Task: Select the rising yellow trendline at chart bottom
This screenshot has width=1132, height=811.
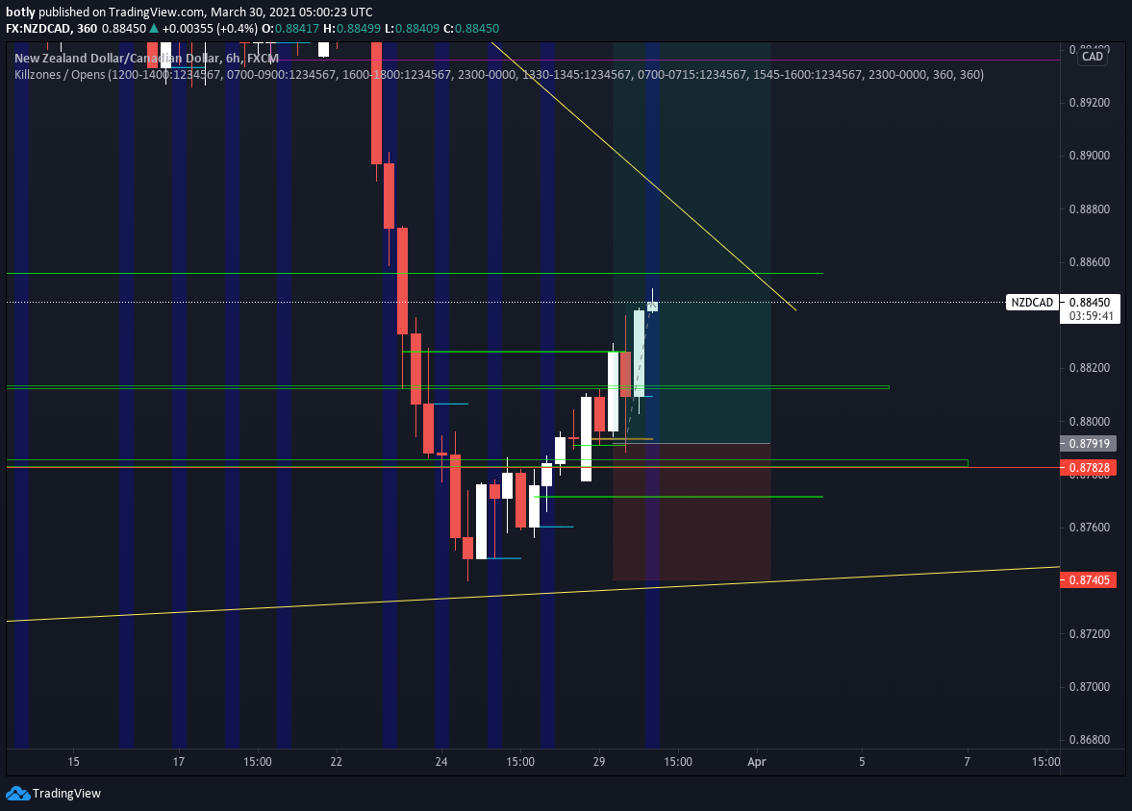Action: 533,594
